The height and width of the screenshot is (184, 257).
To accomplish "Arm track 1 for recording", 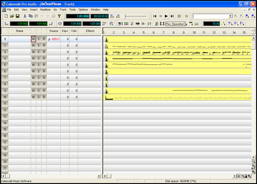I will pyautogui.click(x=44, y=39).
